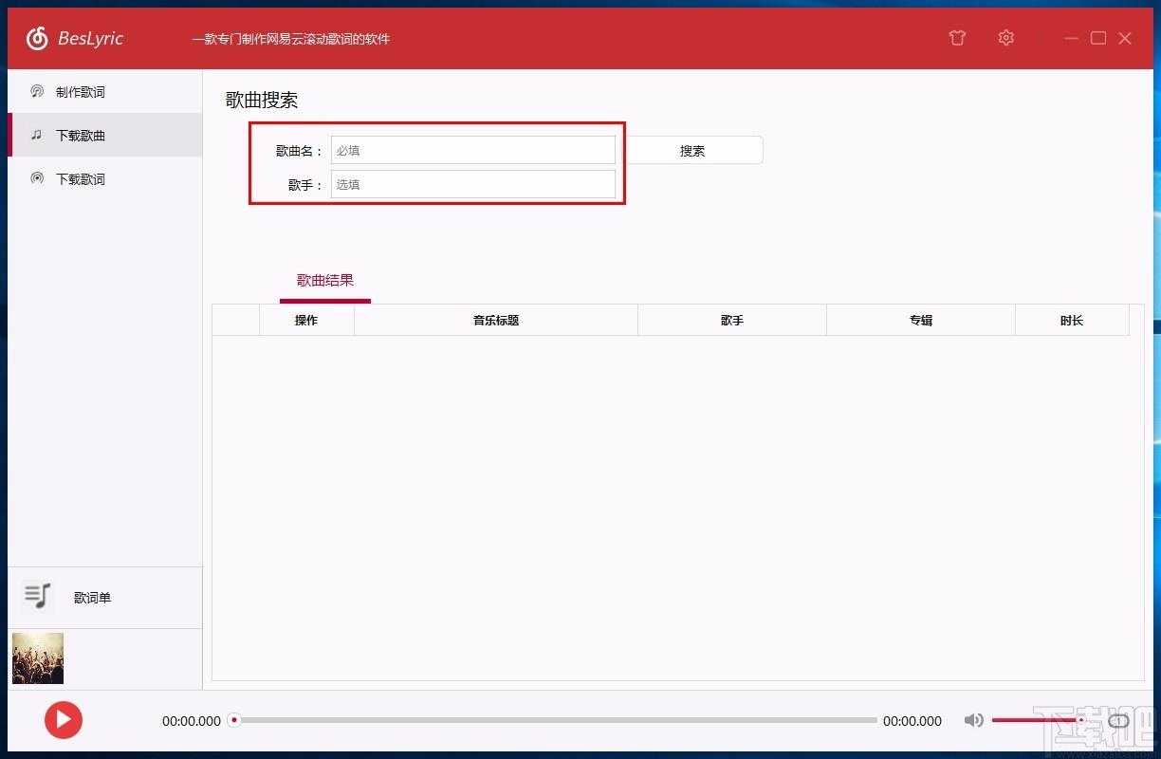The width and height of the screenshot is (1161, 759).
Task: Click the 歌曲搜索 heading
Action: point(262,101)
